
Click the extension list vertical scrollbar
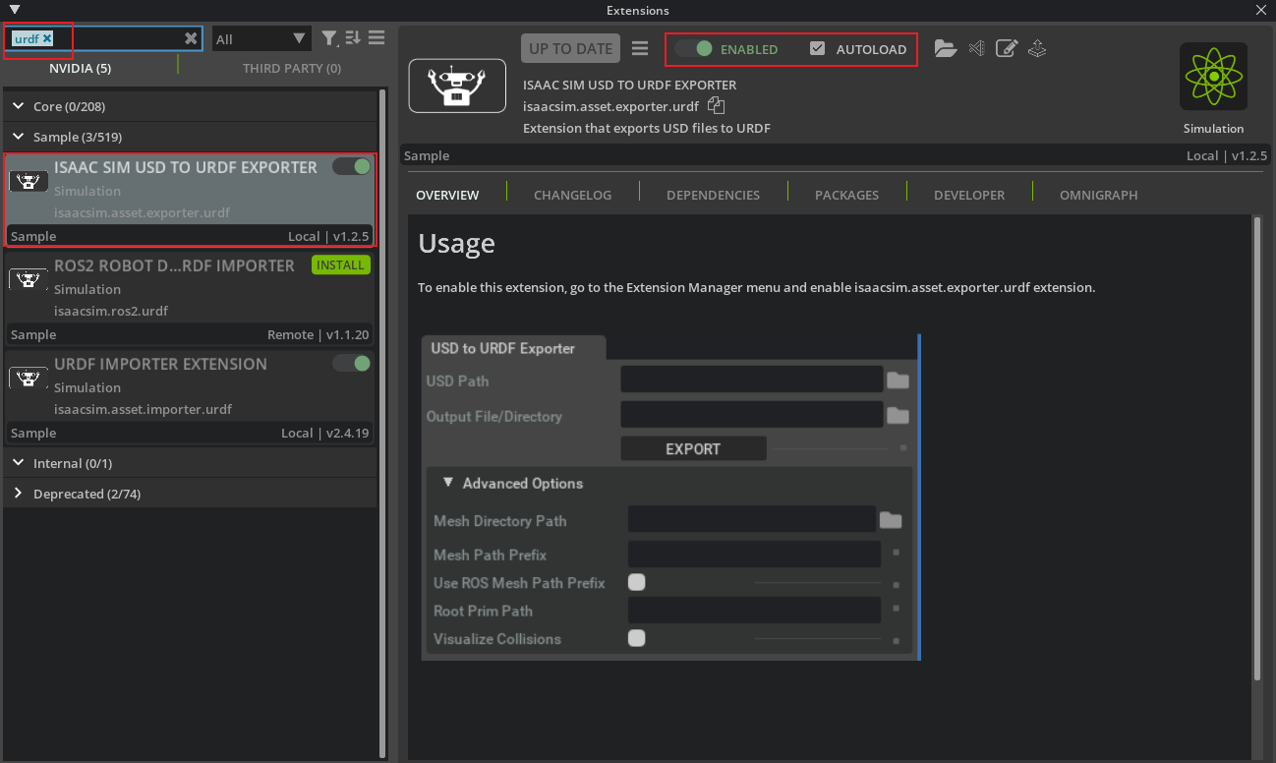click(381, 424)
